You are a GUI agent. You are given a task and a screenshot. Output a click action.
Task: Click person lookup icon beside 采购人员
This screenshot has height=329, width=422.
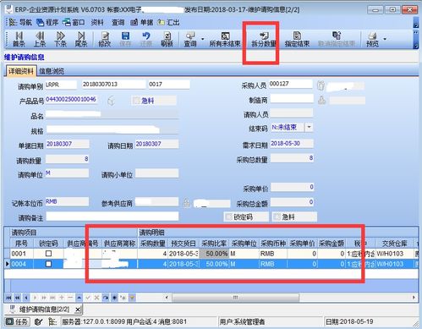click(321, 85)
